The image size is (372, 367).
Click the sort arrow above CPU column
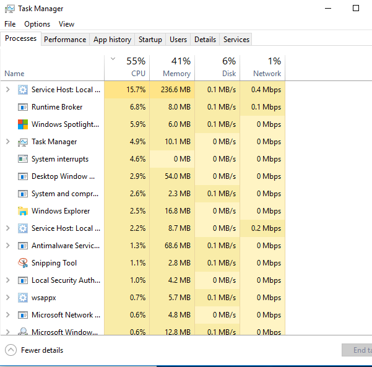coord(113,59)
